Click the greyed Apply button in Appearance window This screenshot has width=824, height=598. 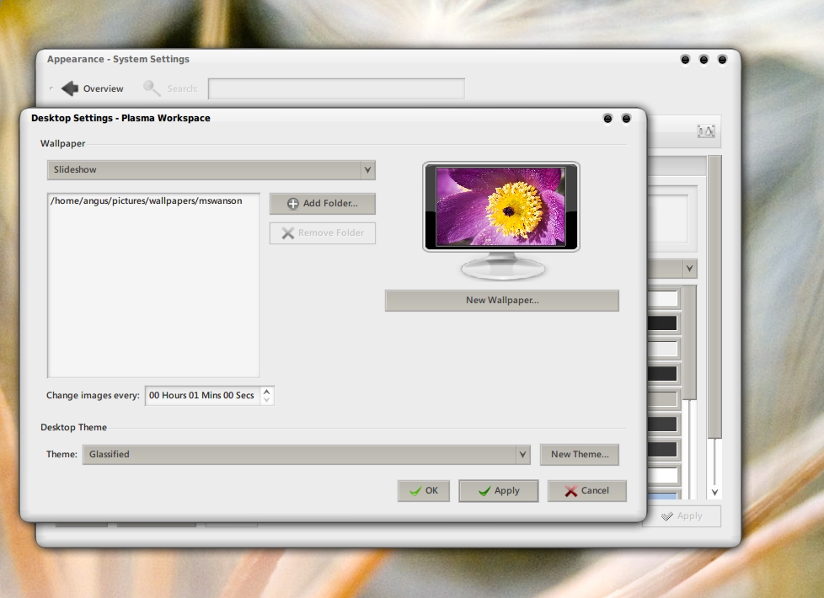pos(682,516)
